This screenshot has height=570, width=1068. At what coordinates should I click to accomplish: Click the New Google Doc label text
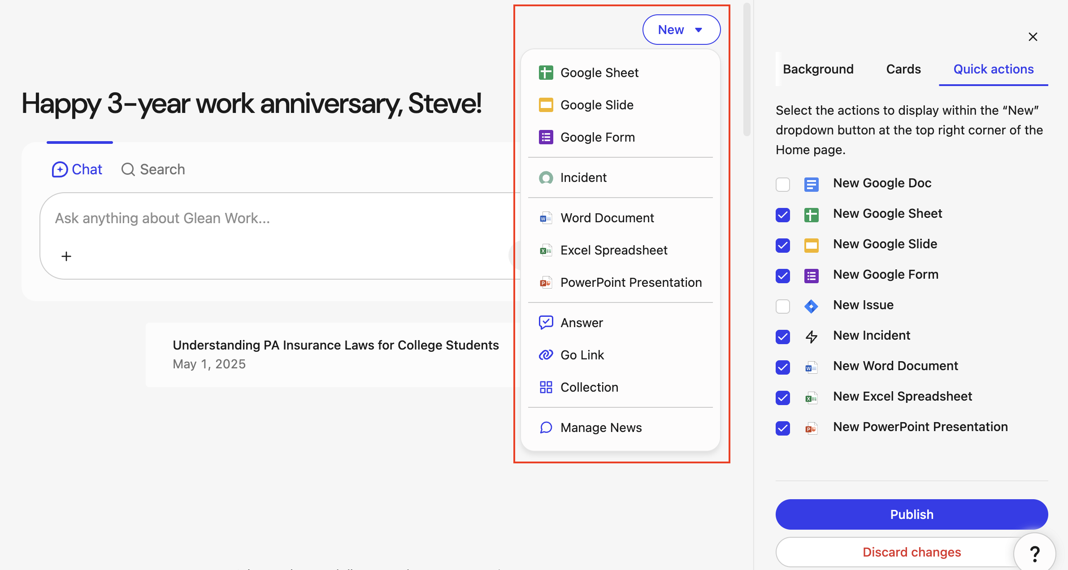pos(882,183)
